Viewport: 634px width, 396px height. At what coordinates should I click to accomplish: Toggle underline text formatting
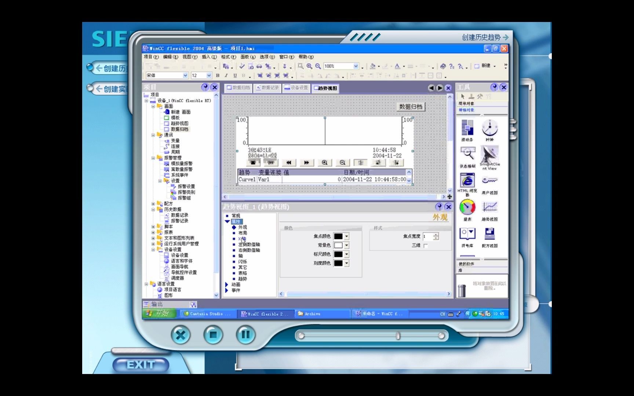point(235,76)
